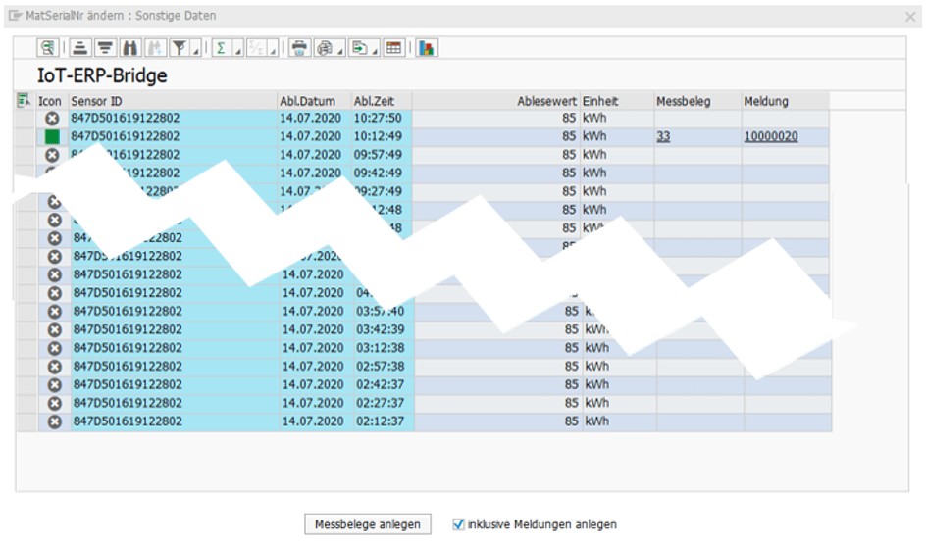Viewport: 926px width, 545px height.
Task: Click the 'Ablesewert' column header
Action: click(x=546, y=101)
